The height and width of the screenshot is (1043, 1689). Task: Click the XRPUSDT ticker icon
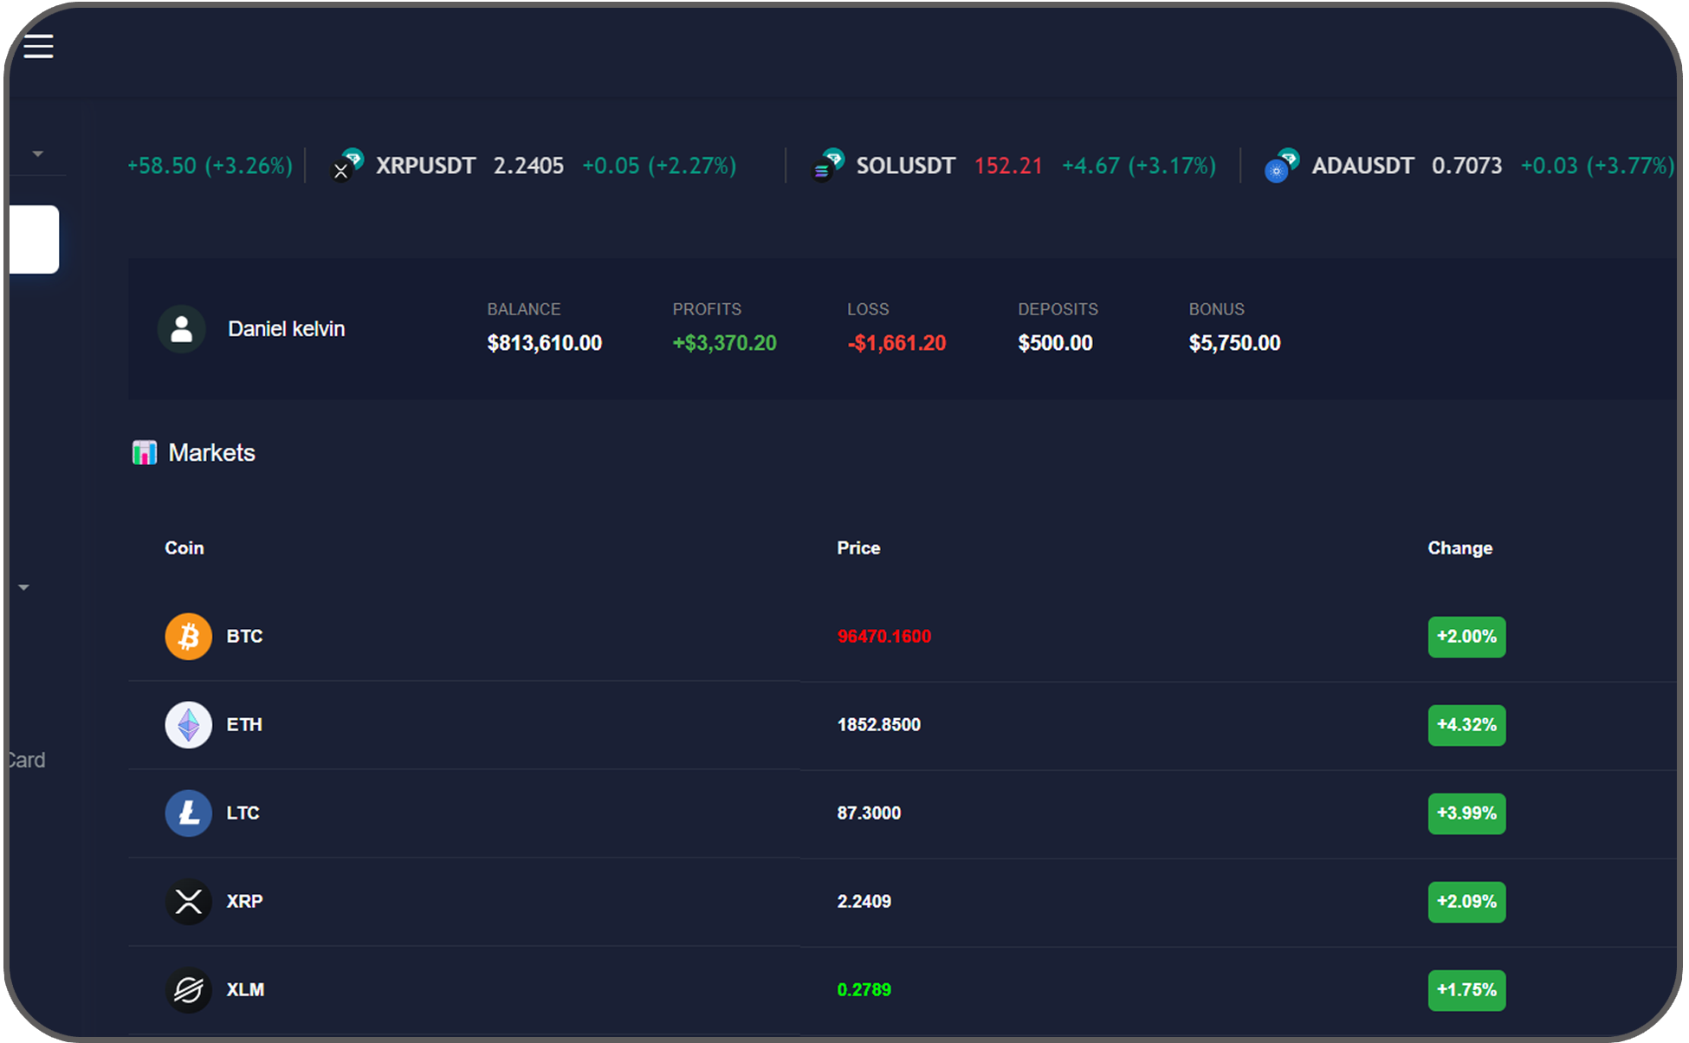(x=348, y=165)
